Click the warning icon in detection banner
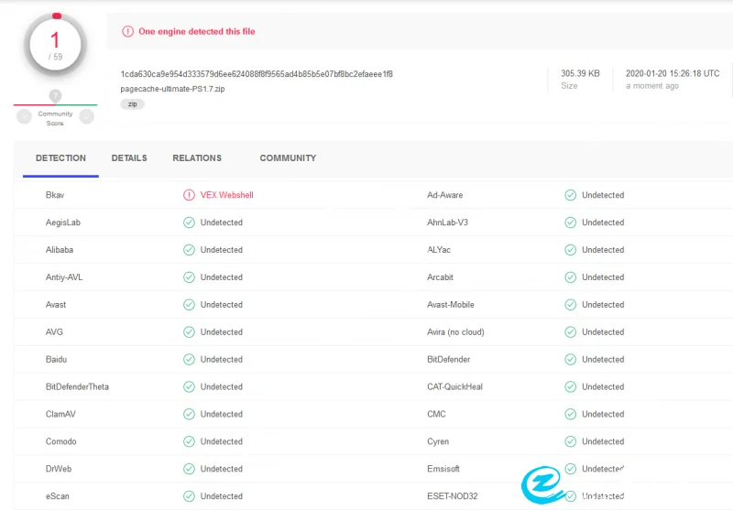Screen dimensions: 733x510 click(128, 31)
